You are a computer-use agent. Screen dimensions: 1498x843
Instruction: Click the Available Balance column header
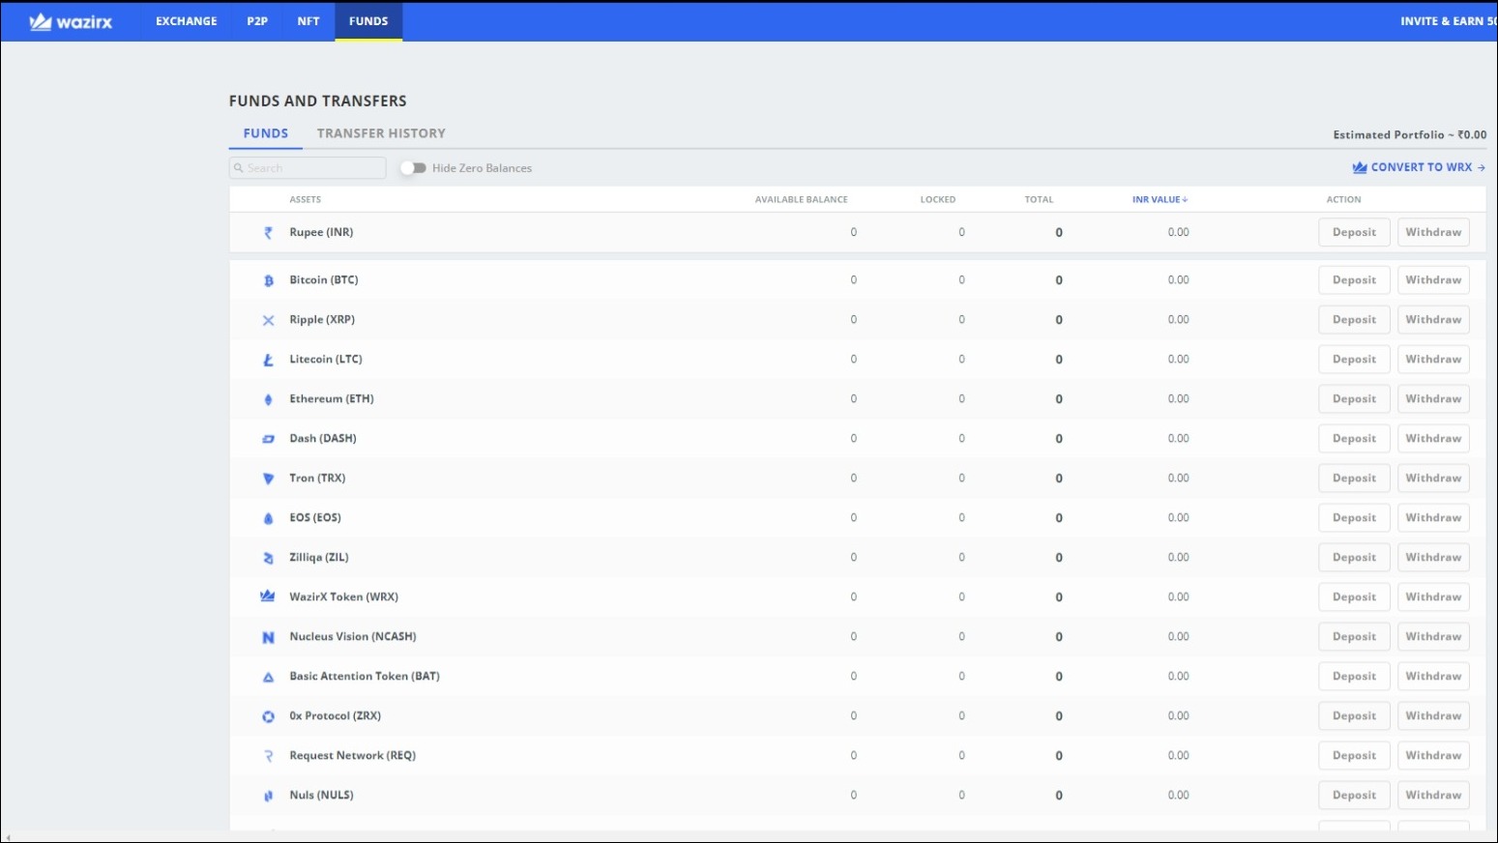[802, 199]
